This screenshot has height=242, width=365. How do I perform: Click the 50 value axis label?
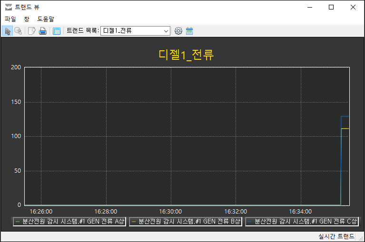18,171
